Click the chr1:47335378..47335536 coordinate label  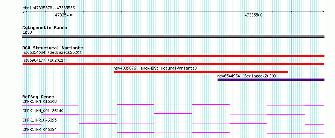tap(49, 8)
